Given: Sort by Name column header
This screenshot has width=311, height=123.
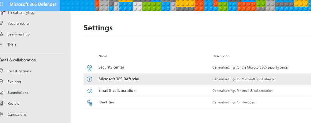Looking at the screenshot, I should coord(103,56).
